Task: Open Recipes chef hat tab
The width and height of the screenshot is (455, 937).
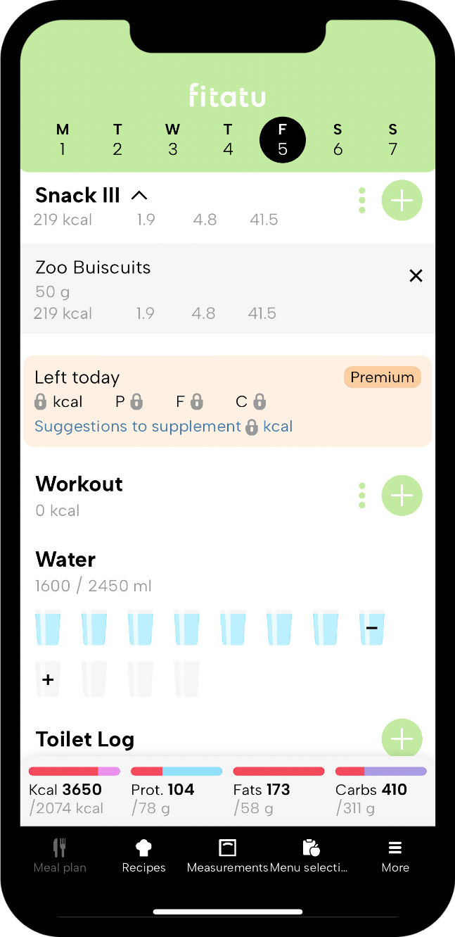Action: (x=143, y=855)
